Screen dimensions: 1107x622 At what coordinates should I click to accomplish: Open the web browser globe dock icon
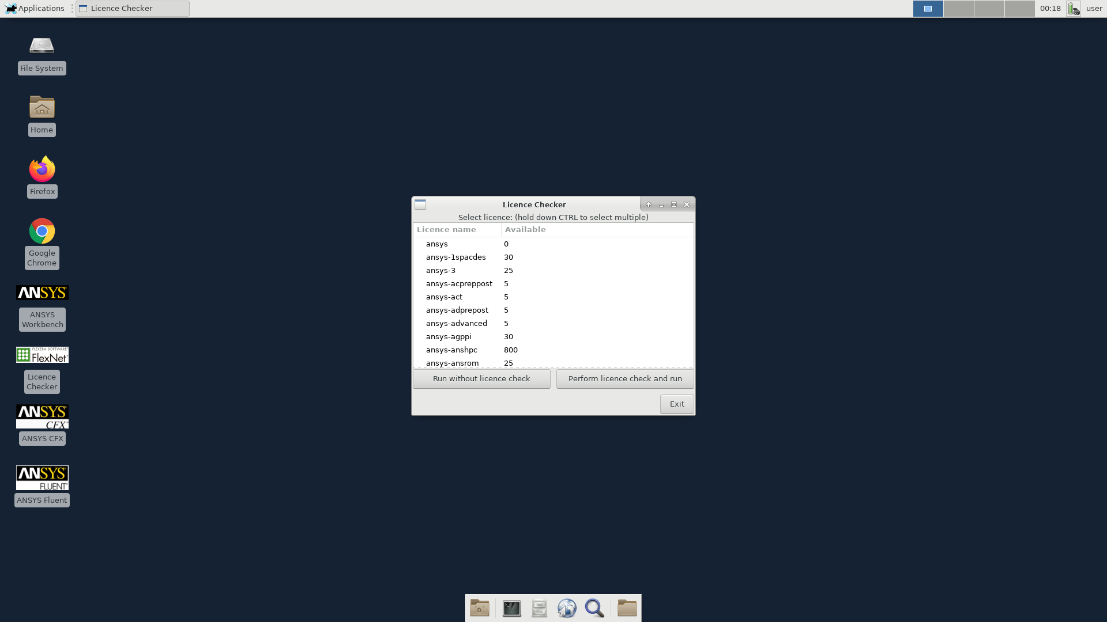pyautogui.click(x=567, y=608)
